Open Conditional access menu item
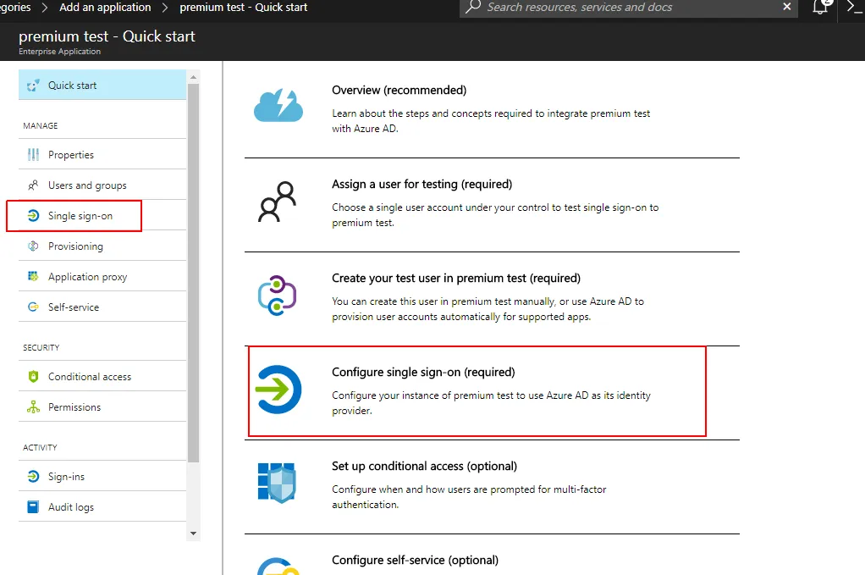Screen dimensions: 865x575 102,376
